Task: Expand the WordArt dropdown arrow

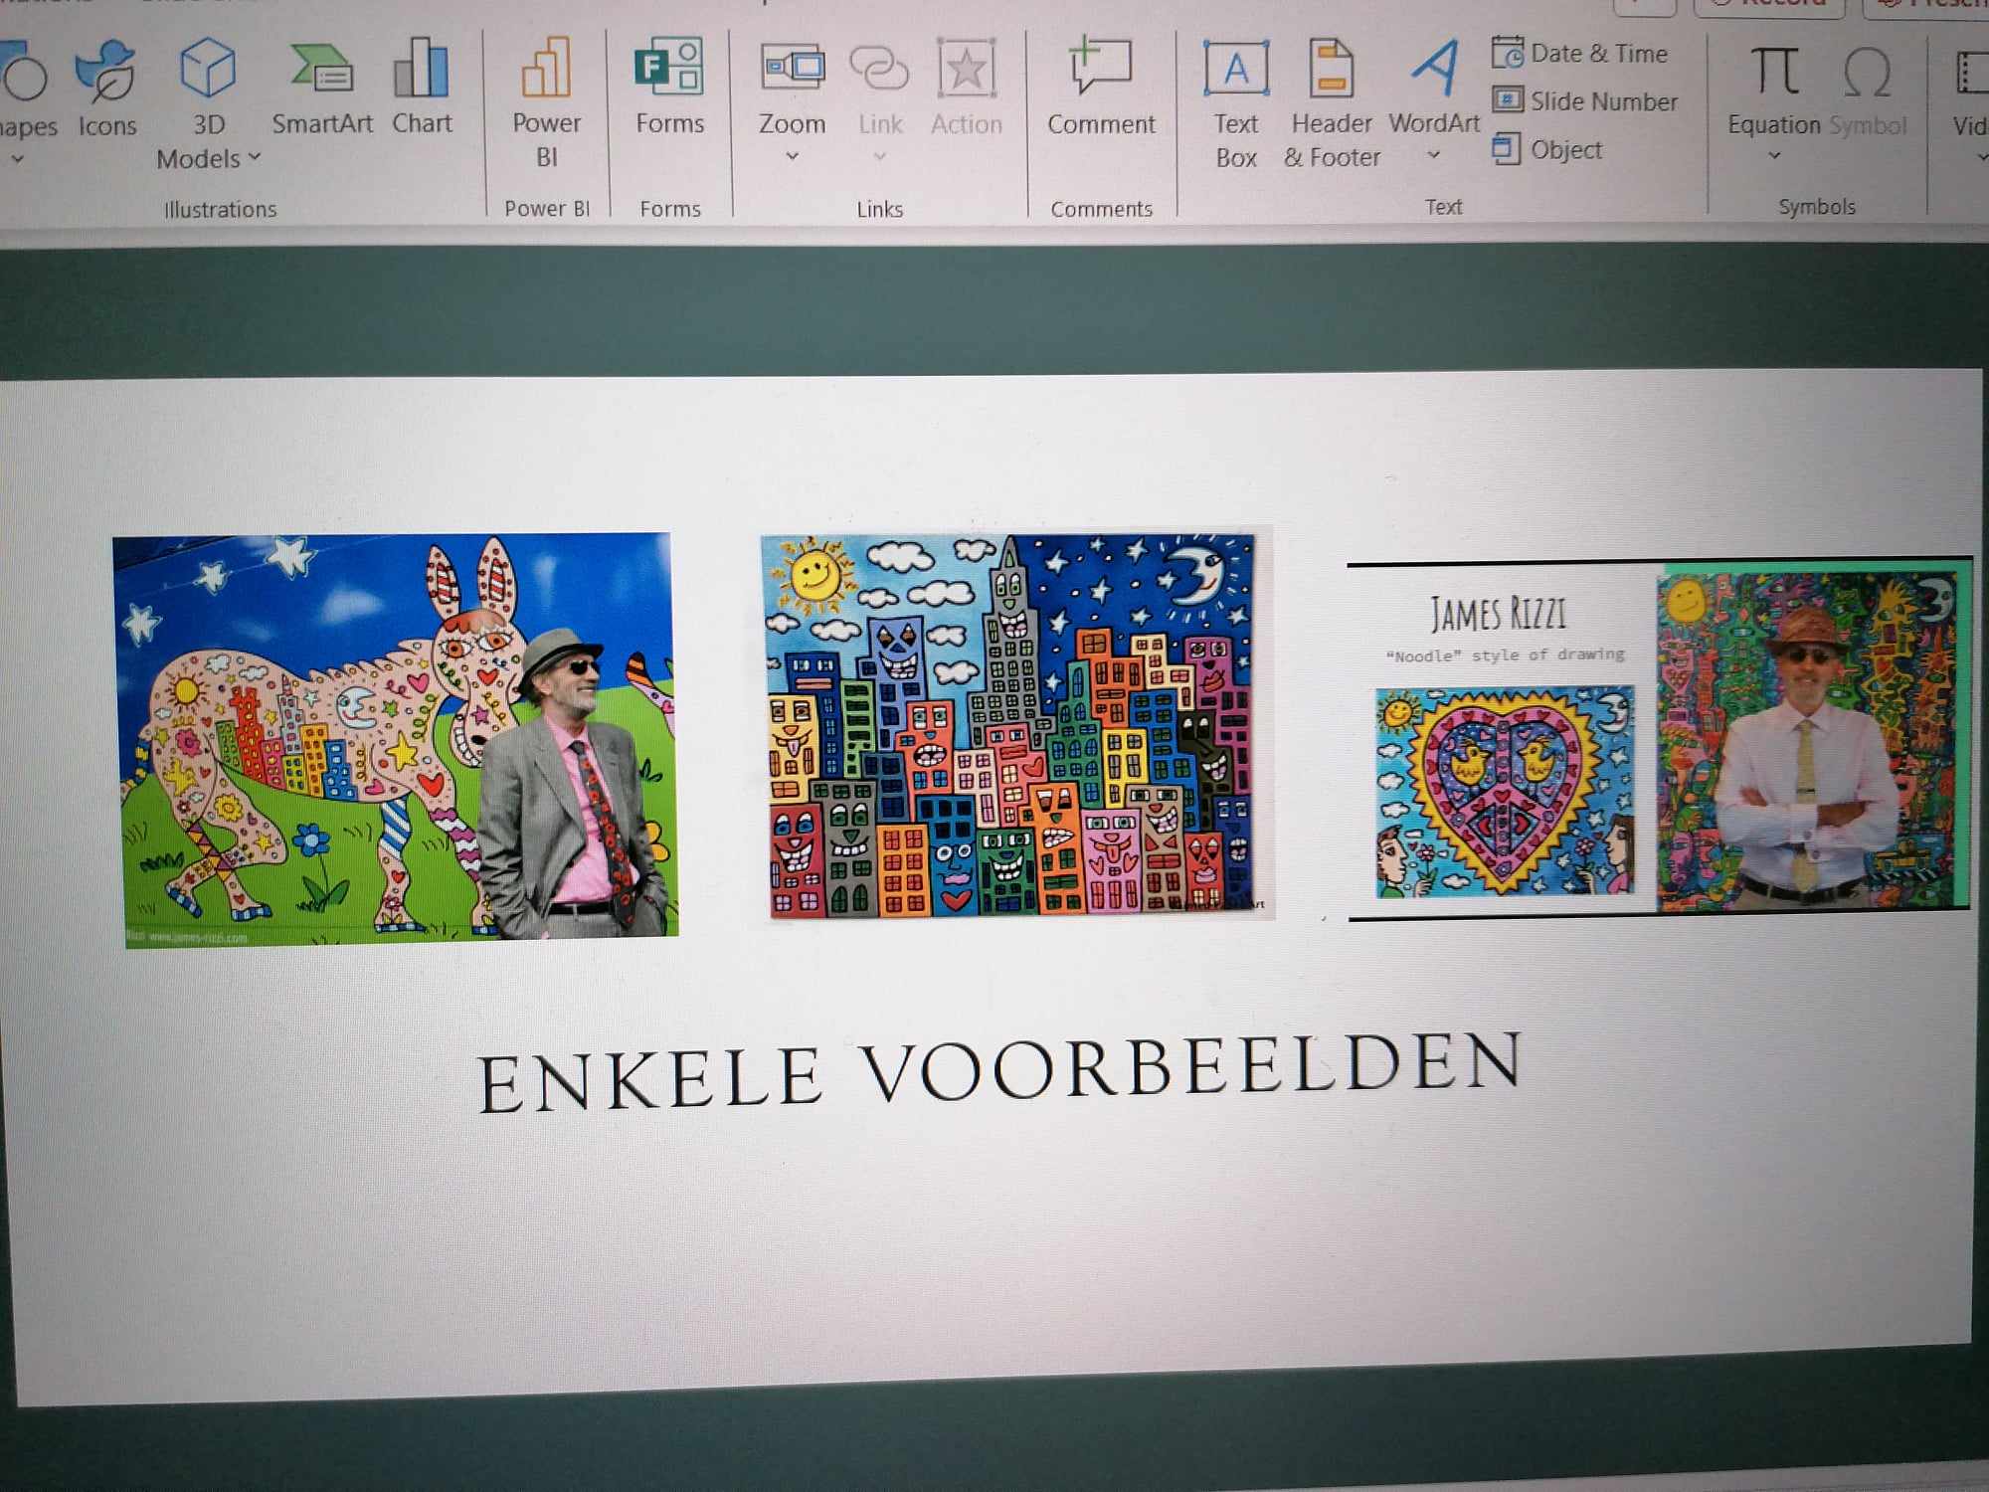Action: [x=1433, y=155]
